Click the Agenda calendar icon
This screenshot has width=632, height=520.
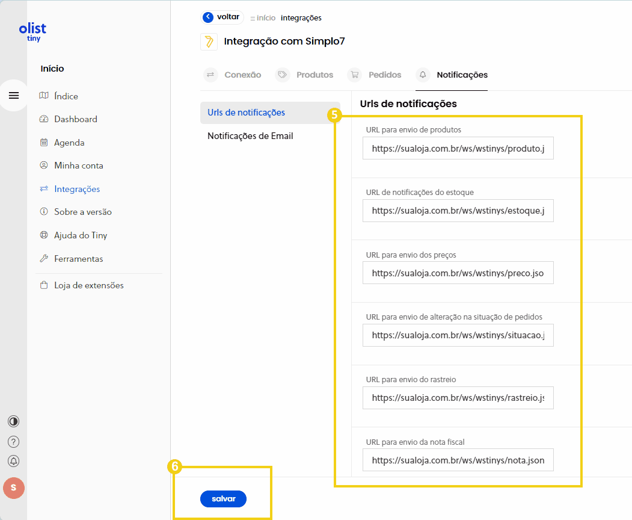pyautogui.click(x=43, y=143)
